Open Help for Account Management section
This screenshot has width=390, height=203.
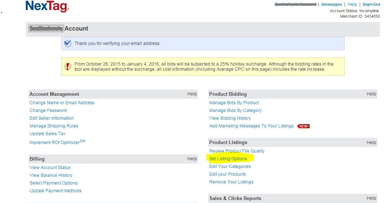click(192, 94)
